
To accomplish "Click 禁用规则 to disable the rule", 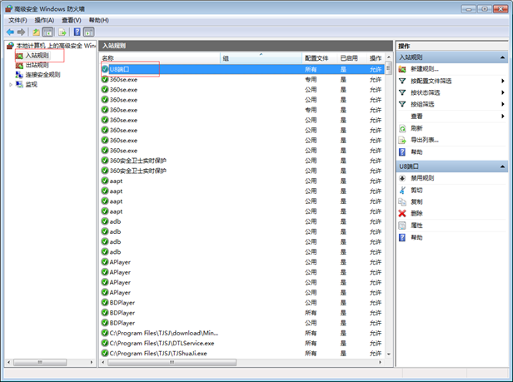I will [x=422, y=178].
